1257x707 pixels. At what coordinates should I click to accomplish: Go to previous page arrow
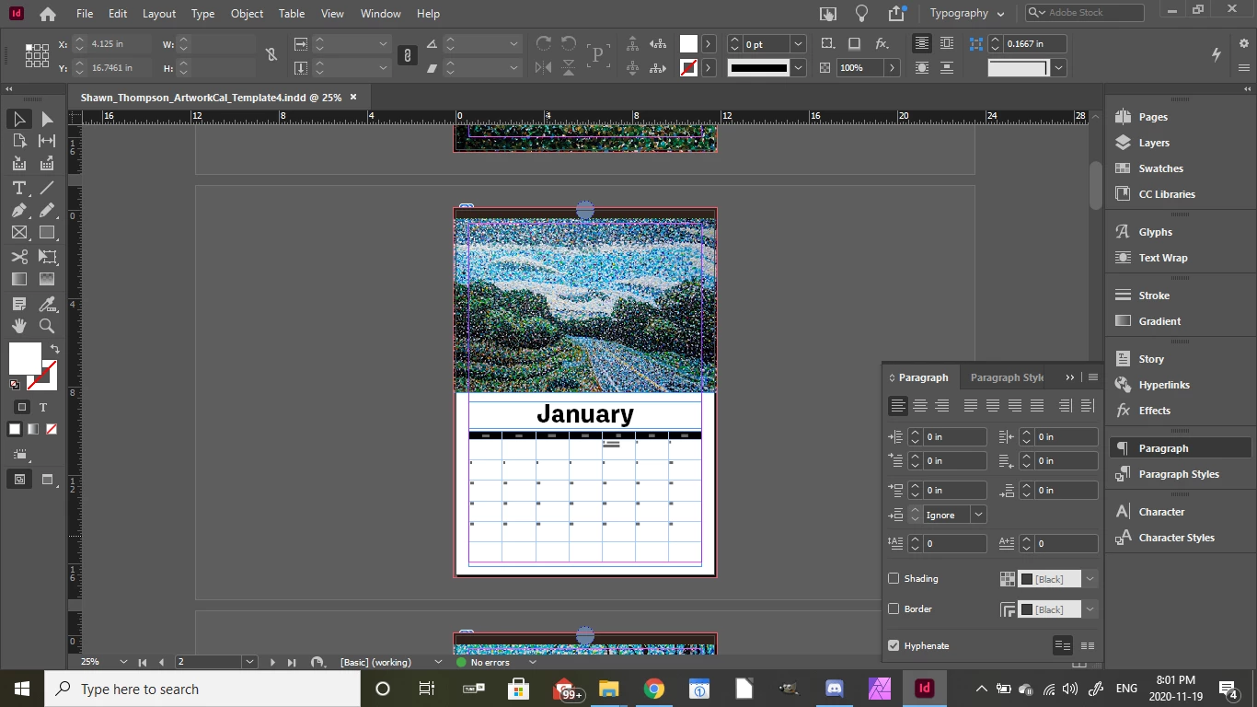click(x=161, y=662)
